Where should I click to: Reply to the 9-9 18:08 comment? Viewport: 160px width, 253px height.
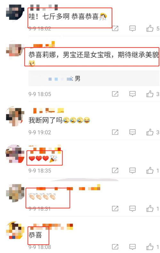[132, 247]
